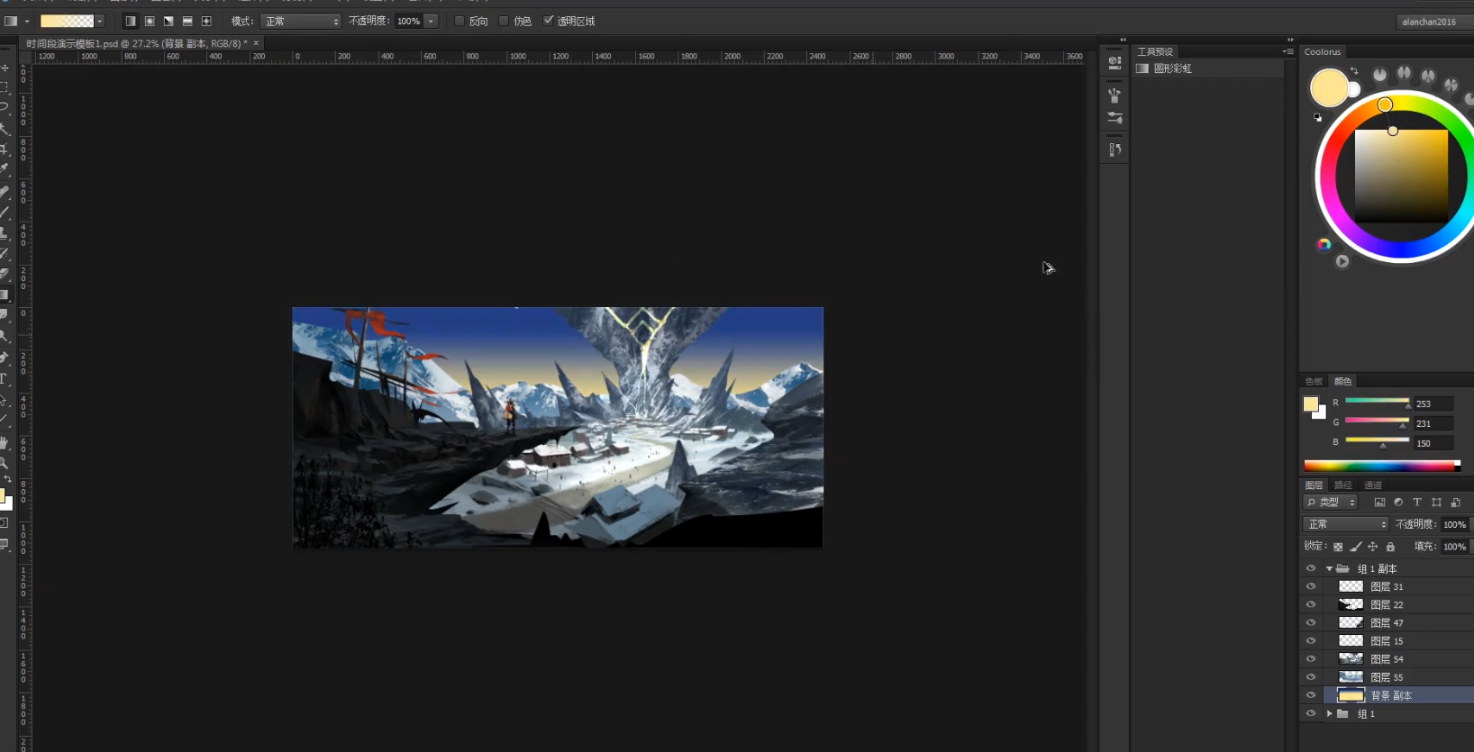Select the Eyedropper tool

[5, 169]
